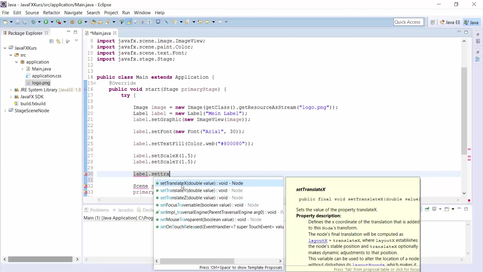Toggle Skip All Breakpoints button
Viewport: 483px width, 272px height.
pos(166,22)
